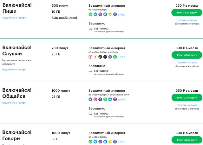Click the Snapchat icon in the Пиши tariff
203x145 pixels.
[x=110, y=14]
